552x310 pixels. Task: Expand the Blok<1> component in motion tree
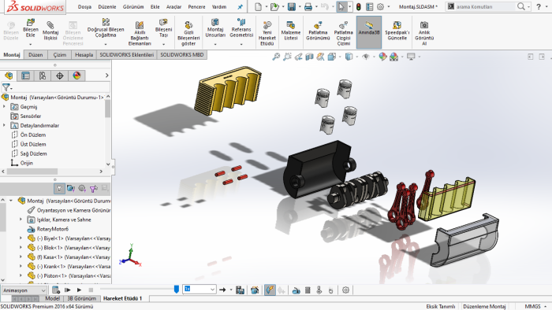(21, 248)
